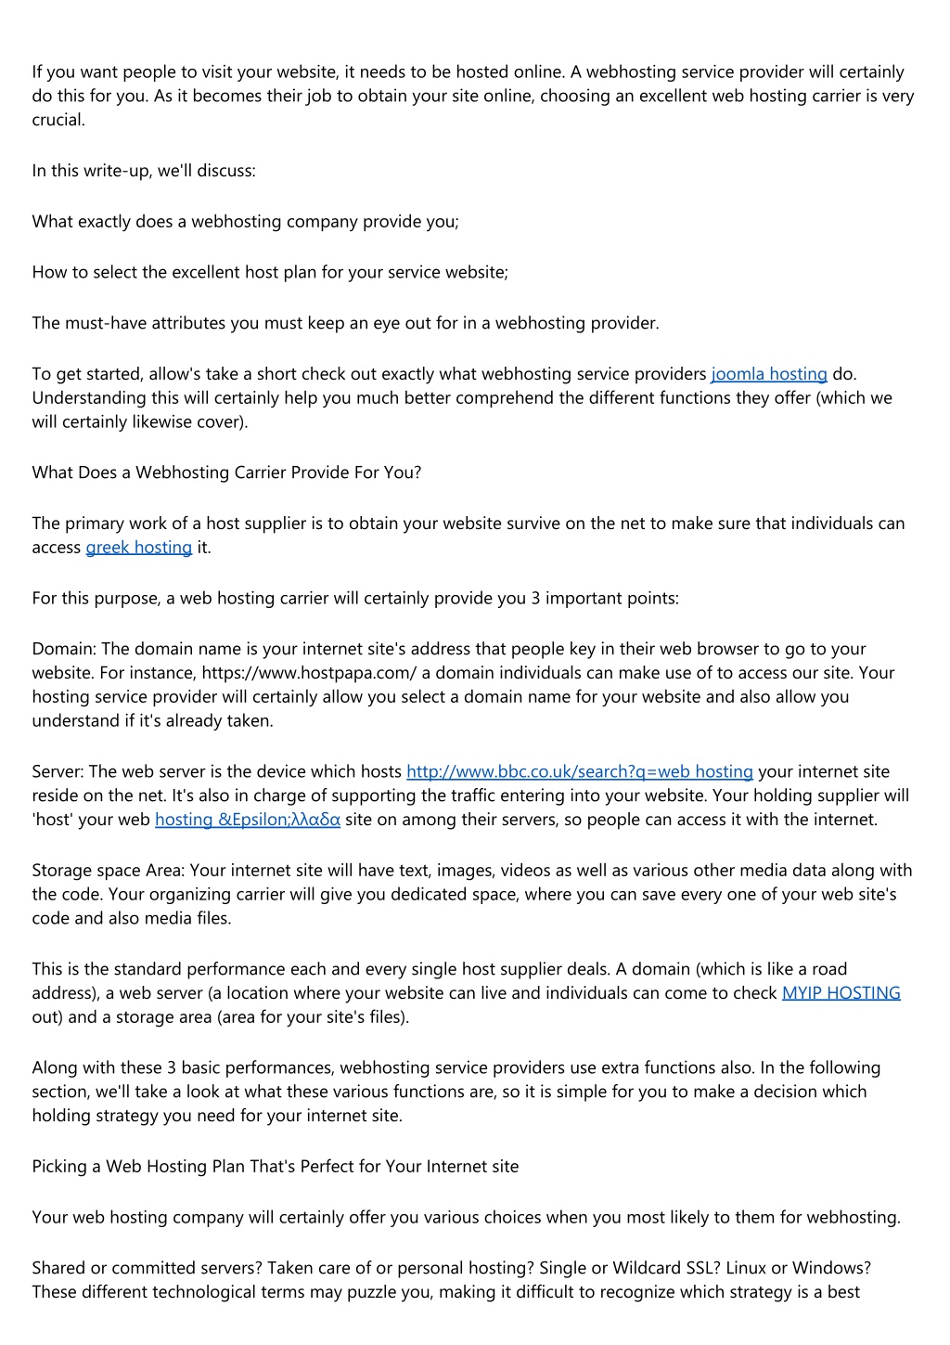Follow the 'greek hosting' link
Viewport: 950px width, 1345px height.
pyautogui.click(x=139, y=548)
